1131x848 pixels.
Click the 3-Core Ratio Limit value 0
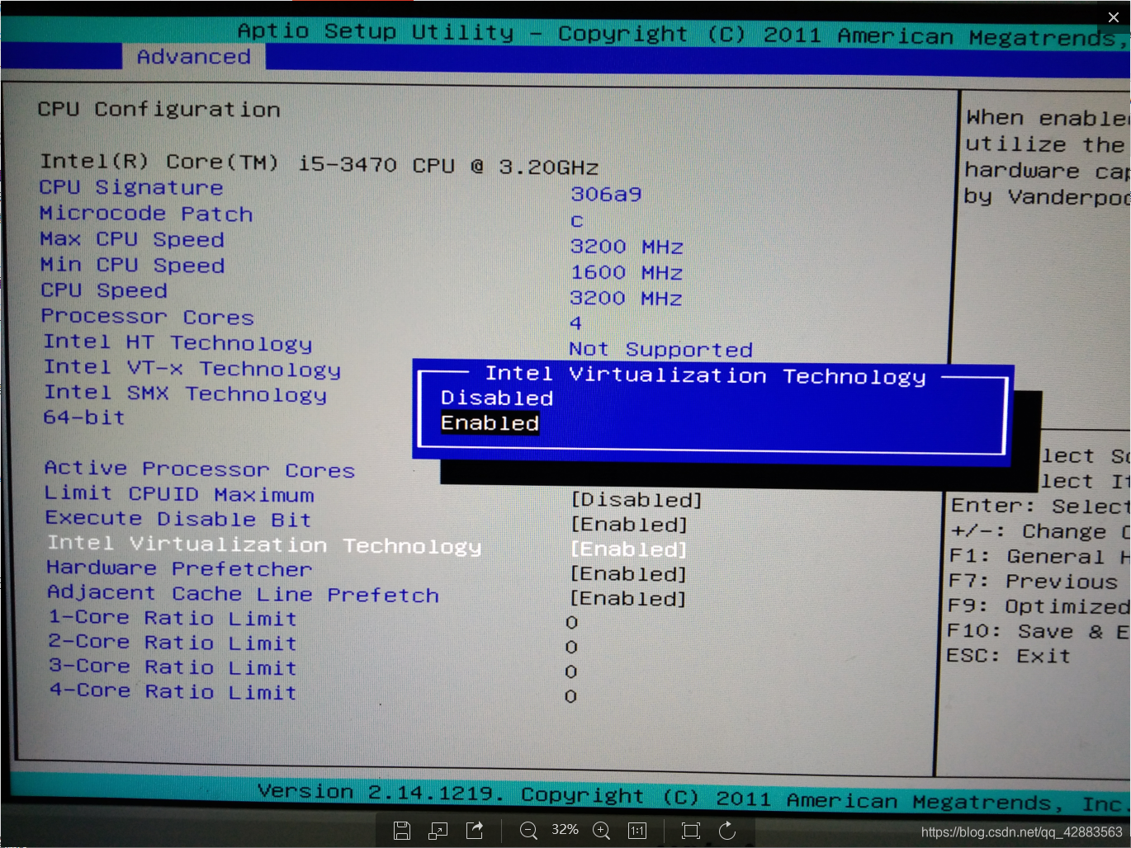tap(571, 672)
